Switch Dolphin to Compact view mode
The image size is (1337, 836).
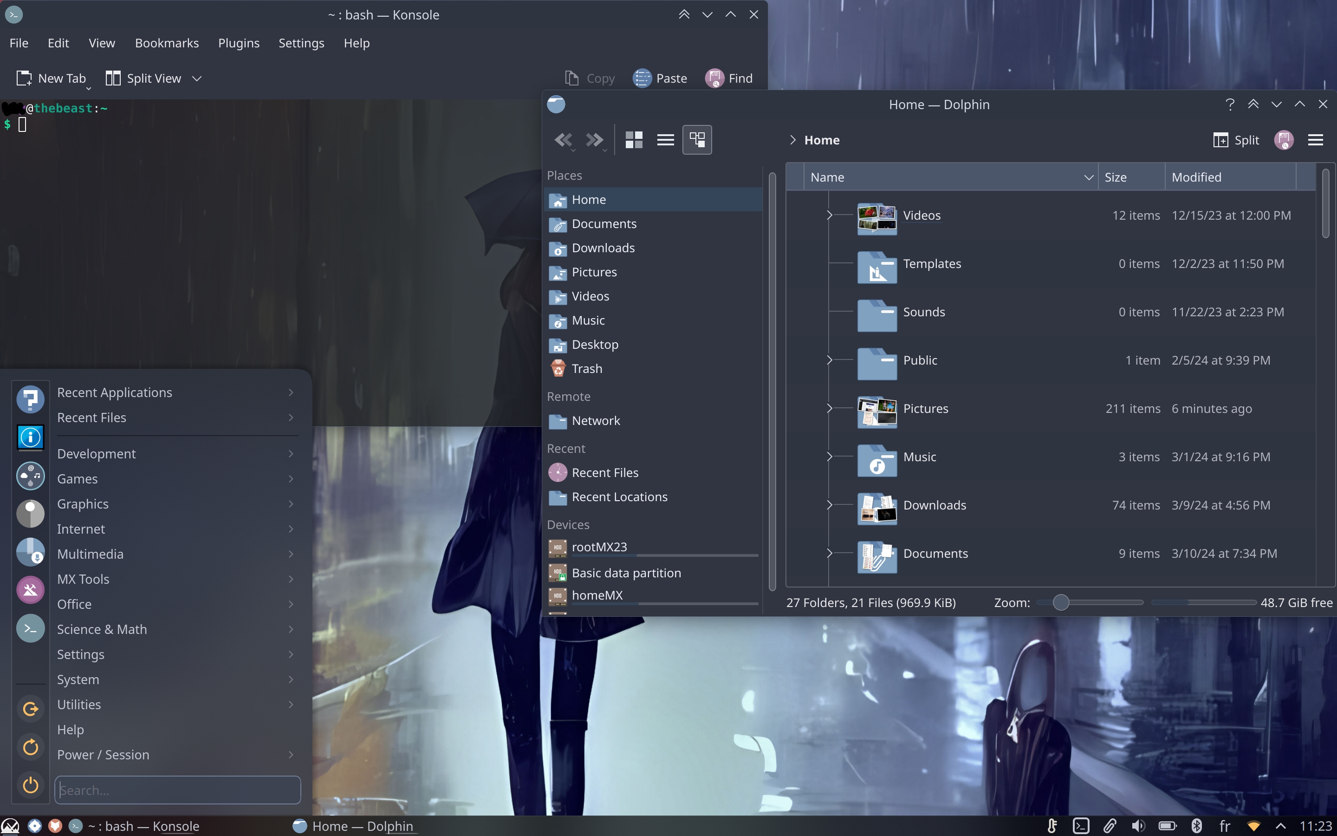coord(665,140)
